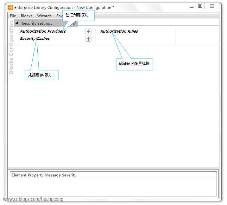Close the Enterprise Library Configuration window
The image size is (227, 205).
(212, 6)
